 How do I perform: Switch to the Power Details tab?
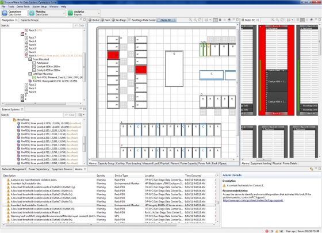point(290,163)
